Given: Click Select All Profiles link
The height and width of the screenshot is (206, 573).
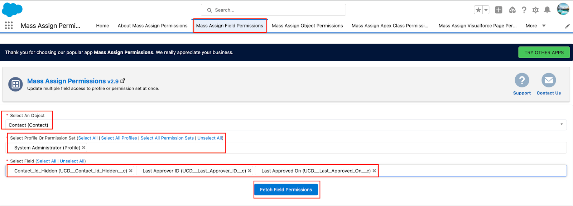Looking at the screenshot, I should click(119, 138).
